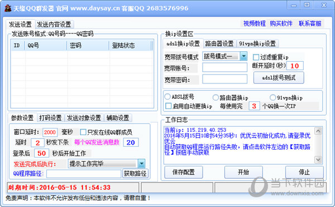Switch to 辅助设置 tab
The width and height of the screenshot is (335, 207).
(118, 118)
